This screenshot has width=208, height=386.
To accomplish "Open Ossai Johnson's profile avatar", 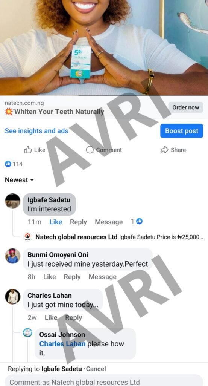I will pyautogui.click(x=27, y=332).
